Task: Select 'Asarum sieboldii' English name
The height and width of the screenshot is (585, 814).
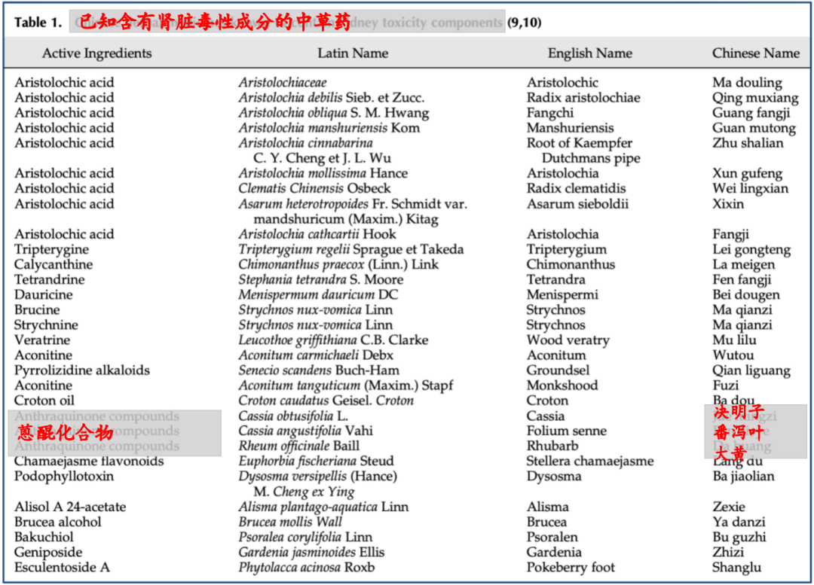Action: (577, 204)
